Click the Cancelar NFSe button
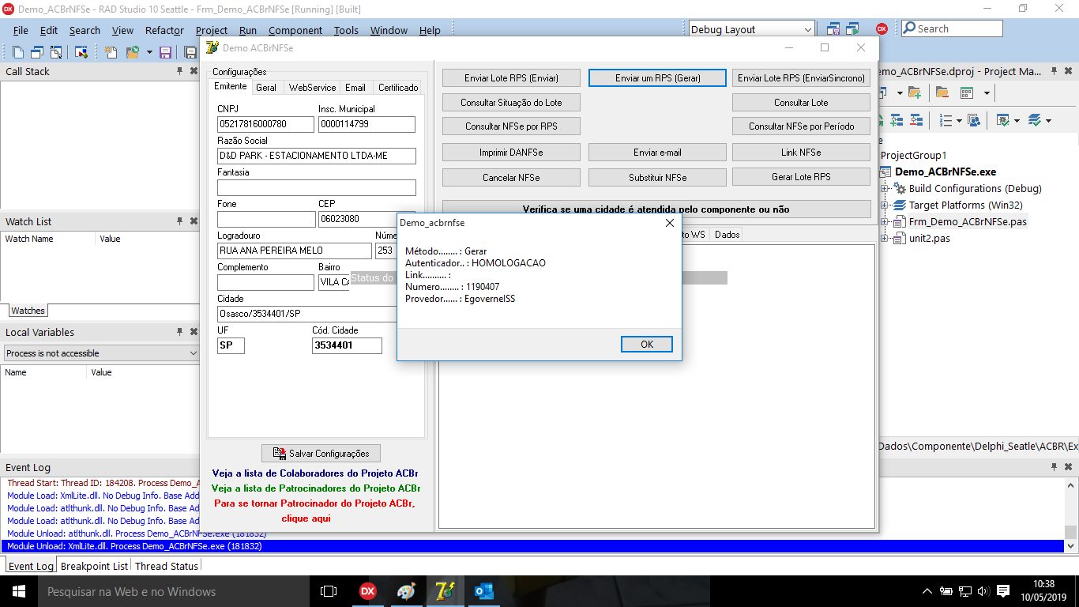This screenshot has height=607, width=1079. [511, 177]
